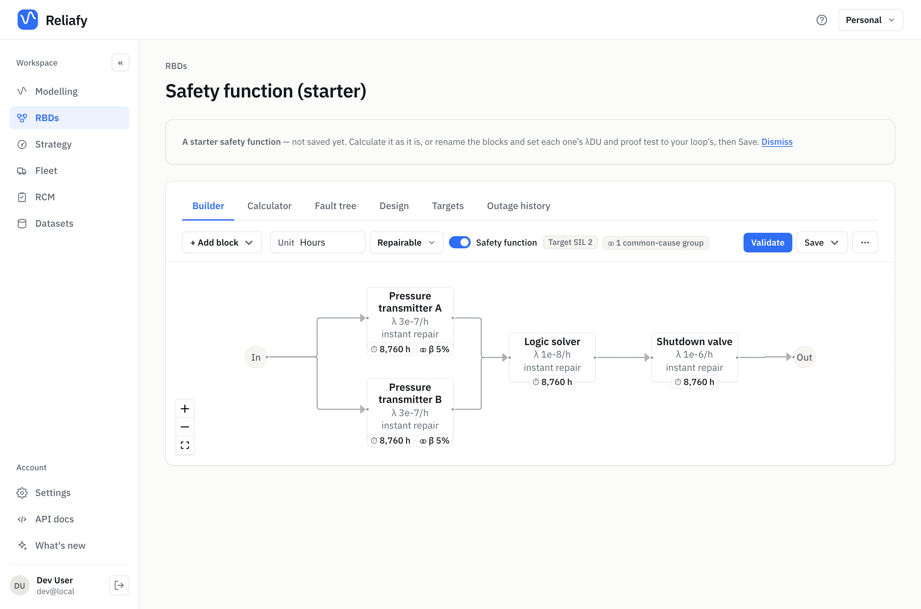Screen dimensions: 921x609
Task: Switch to the Design tab
Action: point(394,206)
